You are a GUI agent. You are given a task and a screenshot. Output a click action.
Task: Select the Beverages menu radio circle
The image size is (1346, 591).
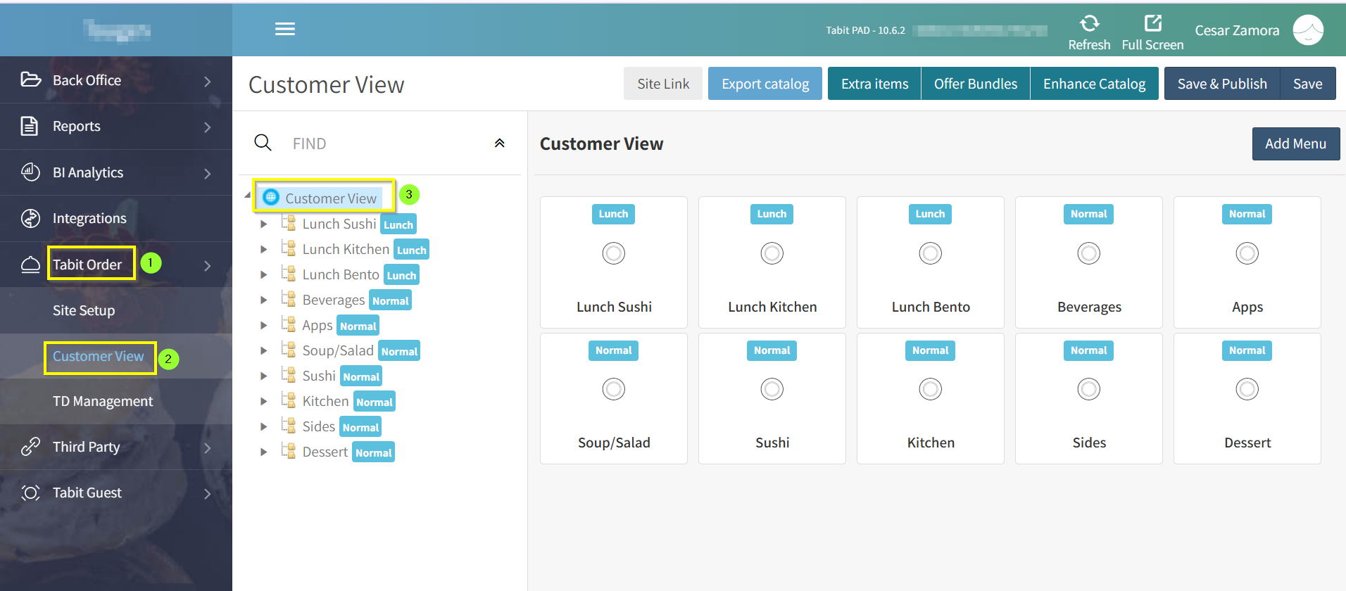click(x=1088, y=253)
